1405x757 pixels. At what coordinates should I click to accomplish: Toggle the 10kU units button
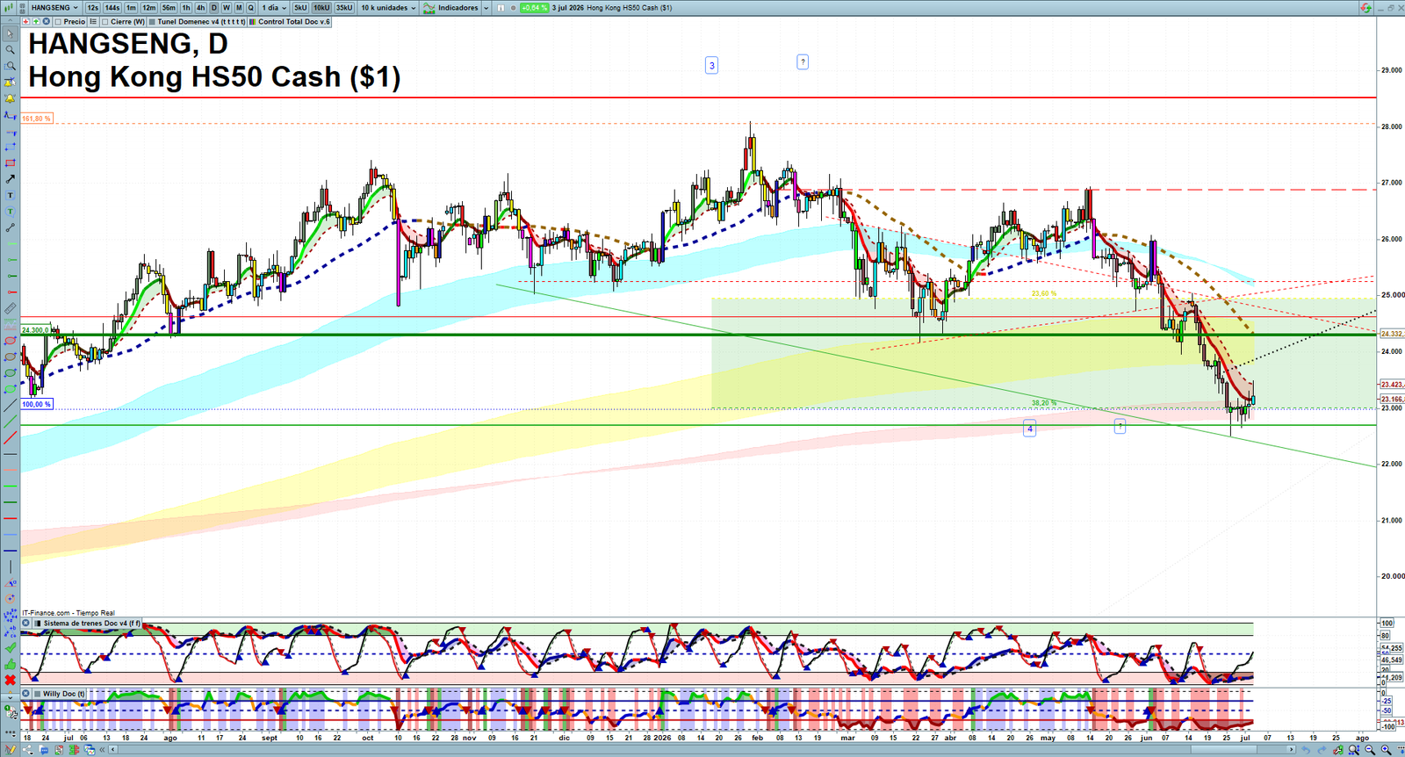321,8
